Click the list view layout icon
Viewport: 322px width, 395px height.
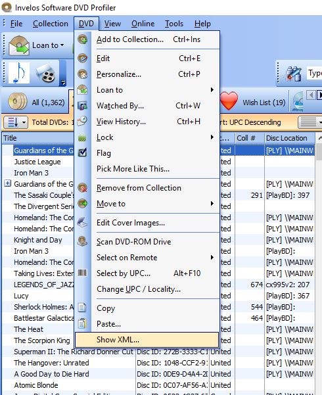click(308, 122)
